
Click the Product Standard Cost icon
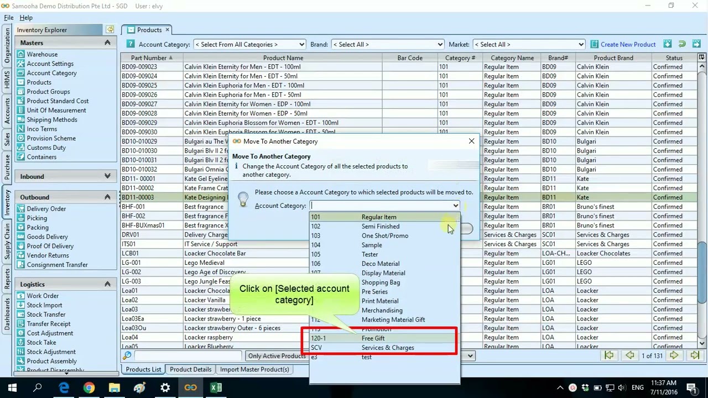pyautogui.click(x=20, y=101)
